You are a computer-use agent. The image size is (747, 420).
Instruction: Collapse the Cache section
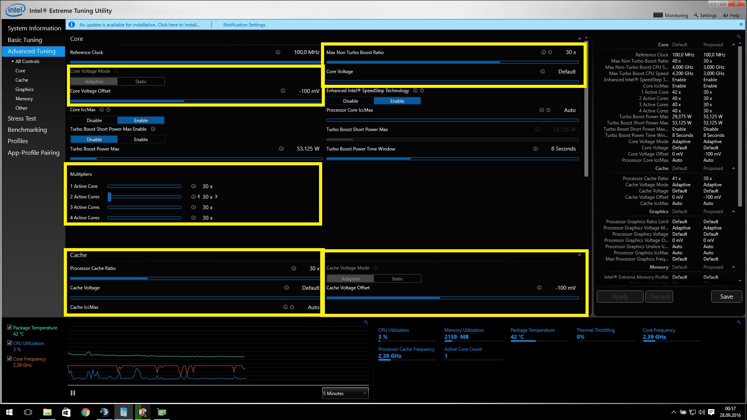pos(579,255)
